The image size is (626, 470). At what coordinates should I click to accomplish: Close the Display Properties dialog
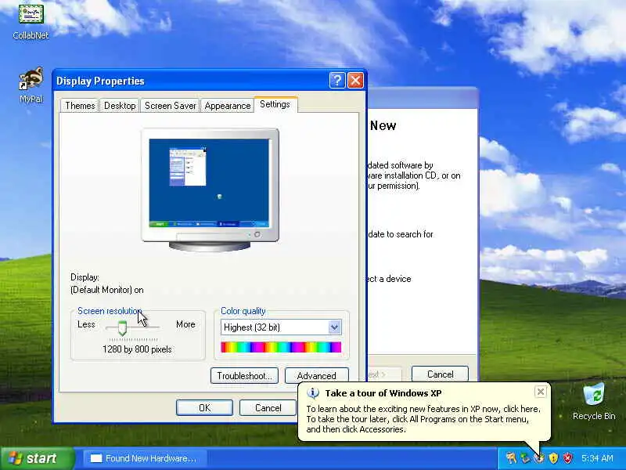355,81
